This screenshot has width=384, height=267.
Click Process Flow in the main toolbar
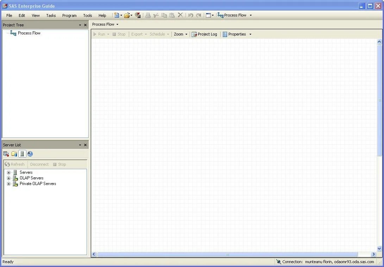click(x=232, y=15)
